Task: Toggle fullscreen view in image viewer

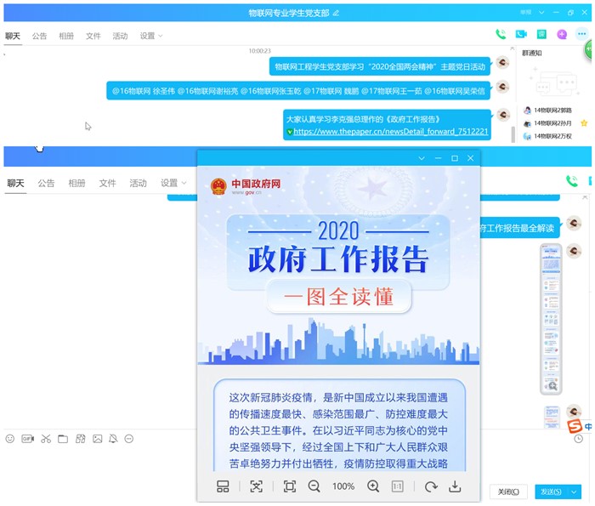Action: click(x=289, y=486)
